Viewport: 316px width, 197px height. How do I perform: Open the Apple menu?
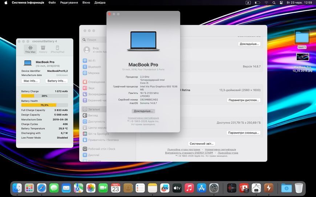click(x=6, y=3)
